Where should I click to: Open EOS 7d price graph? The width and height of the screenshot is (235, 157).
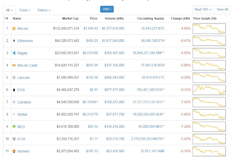209,90
